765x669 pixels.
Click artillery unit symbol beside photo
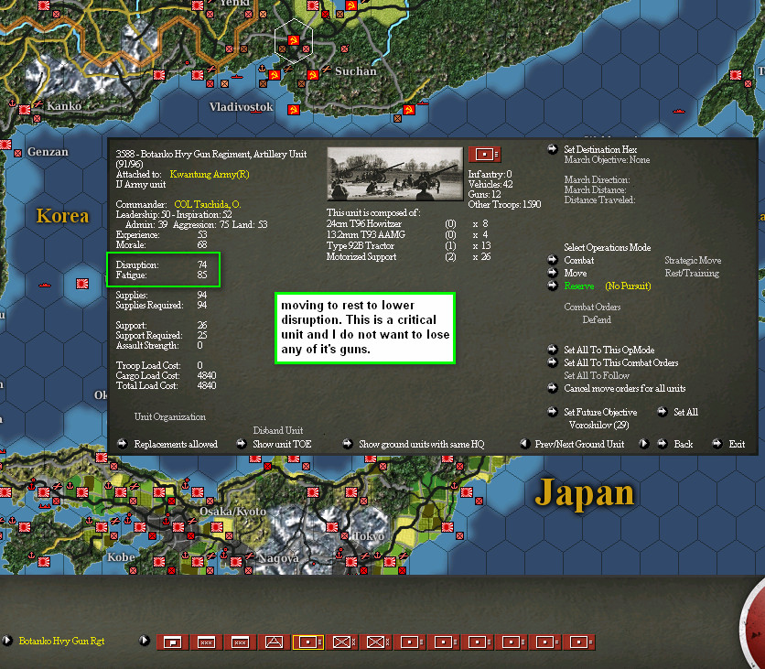(484, 154)
